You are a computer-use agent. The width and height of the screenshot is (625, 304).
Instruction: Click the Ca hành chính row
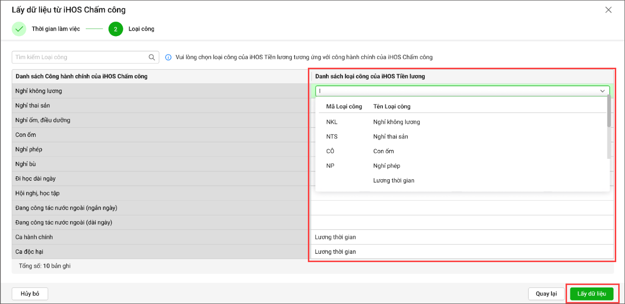pos(161,237)
